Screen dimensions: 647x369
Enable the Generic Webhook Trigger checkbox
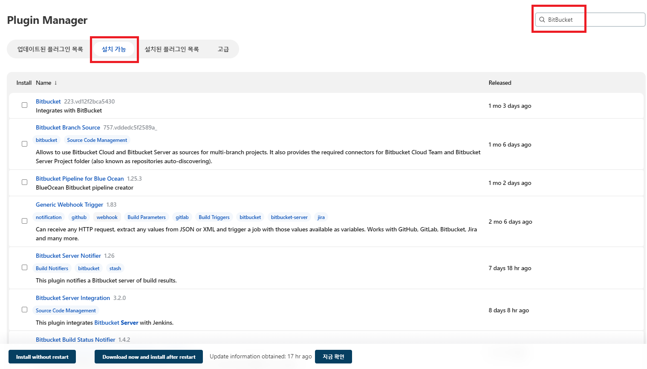click(x=24, y=221)
